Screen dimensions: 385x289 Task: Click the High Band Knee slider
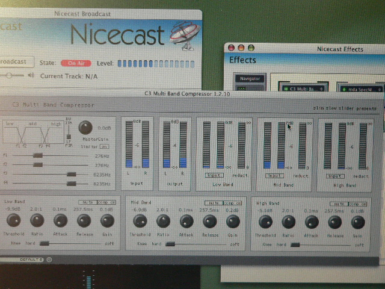click(x=321, y=245)
